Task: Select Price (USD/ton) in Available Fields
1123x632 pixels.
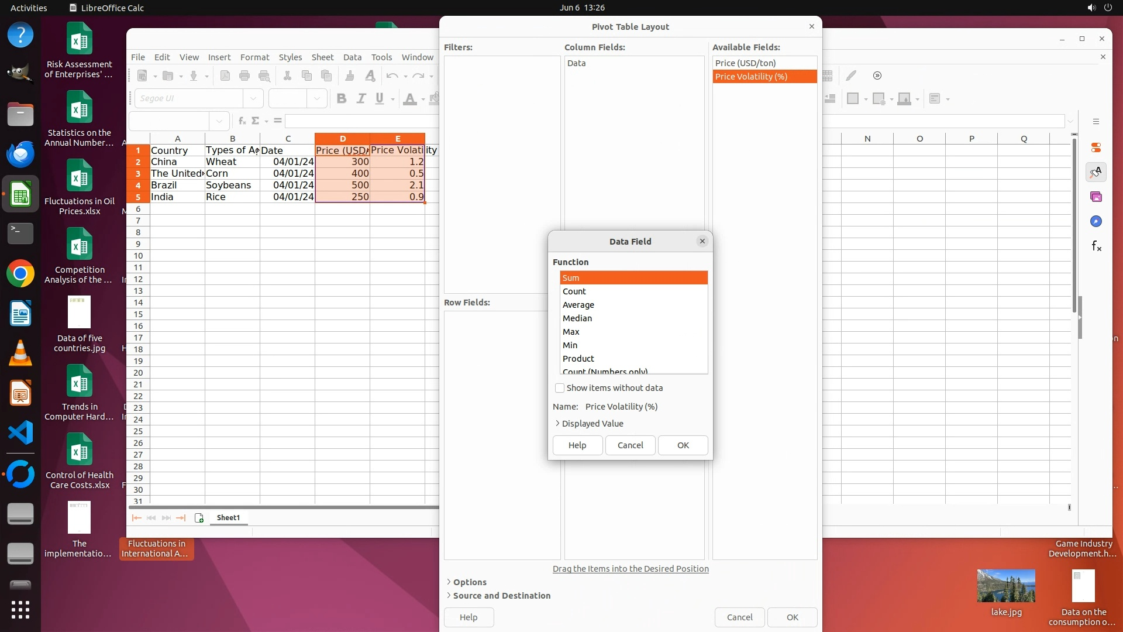Action: [745, 63]
